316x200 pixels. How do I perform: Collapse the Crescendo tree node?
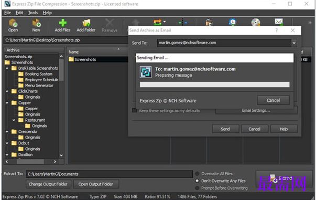(x=7, y=132)
